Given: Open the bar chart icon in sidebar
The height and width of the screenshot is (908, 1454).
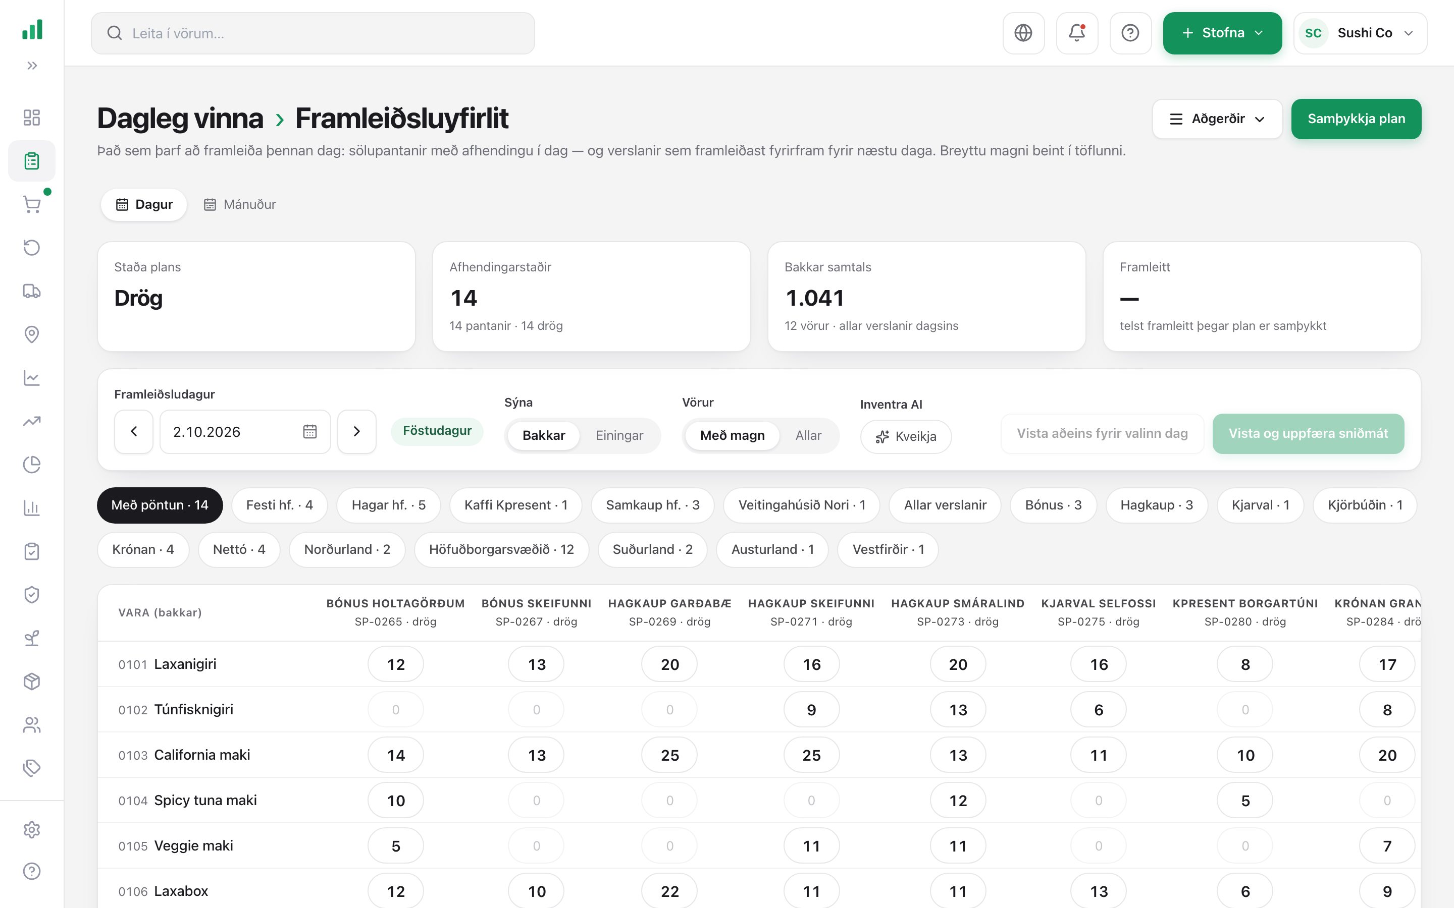Looking at the screenshot, I should [x=32, y=508].
